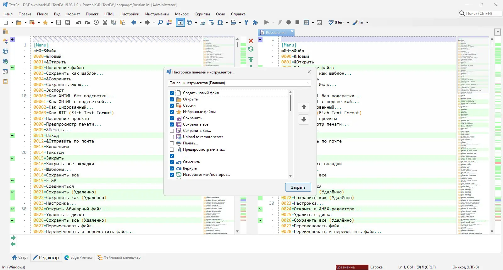The image size is (503, 270).
Task: Enable the 'Сохранить как...' checkbox
Action: coord(172,131)
